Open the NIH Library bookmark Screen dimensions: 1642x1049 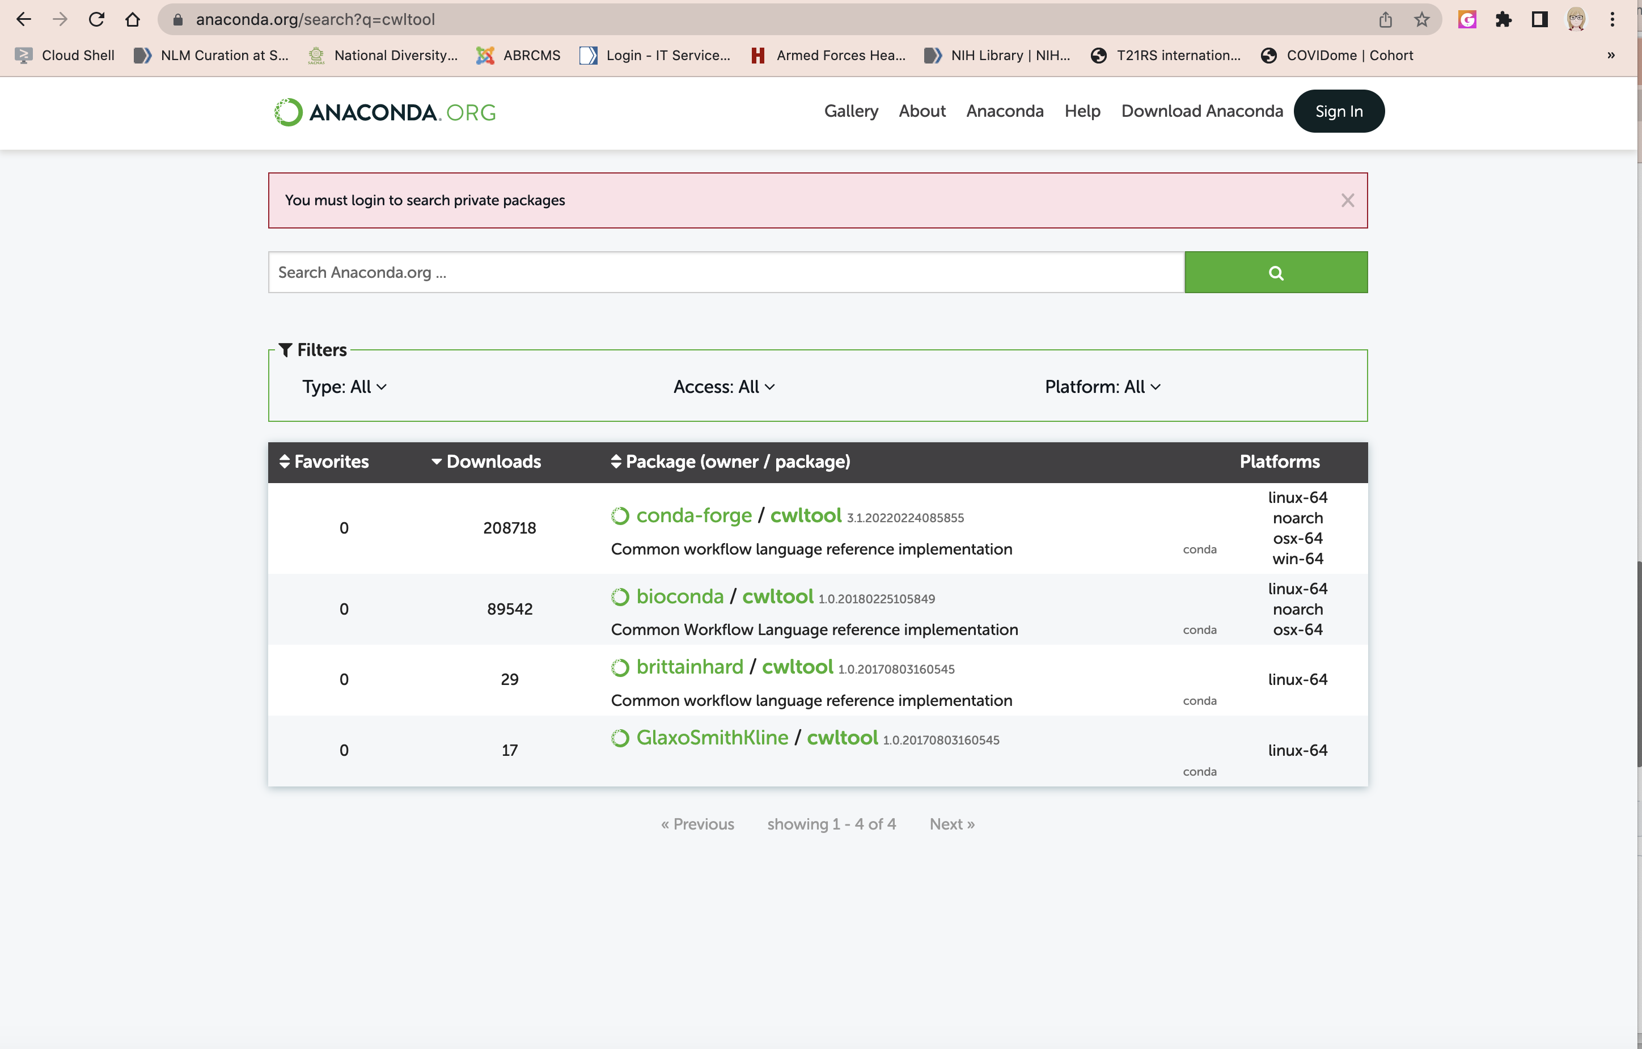click(x=997, y=55)
